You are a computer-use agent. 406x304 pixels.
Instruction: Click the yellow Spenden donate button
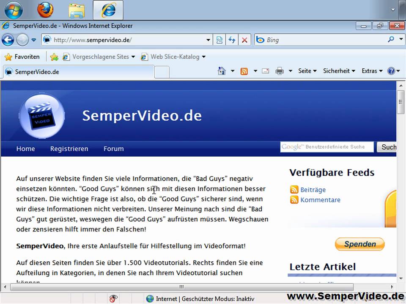(x=359, y=244)
